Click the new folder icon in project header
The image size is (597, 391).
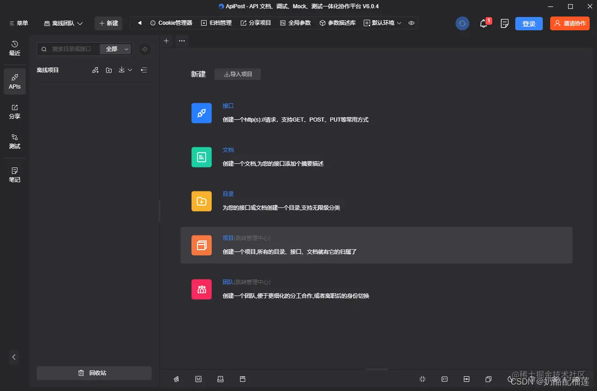tap(109, 70)
